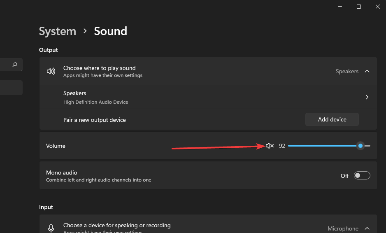The width and height of the screenshot is (386, 233).
Task: Click the breadcrumb arrow between System and Sound
Action: click(85, 31)
